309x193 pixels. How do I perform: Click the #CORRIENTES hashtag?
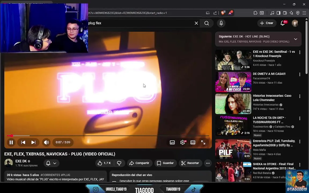tap(50, 175)
